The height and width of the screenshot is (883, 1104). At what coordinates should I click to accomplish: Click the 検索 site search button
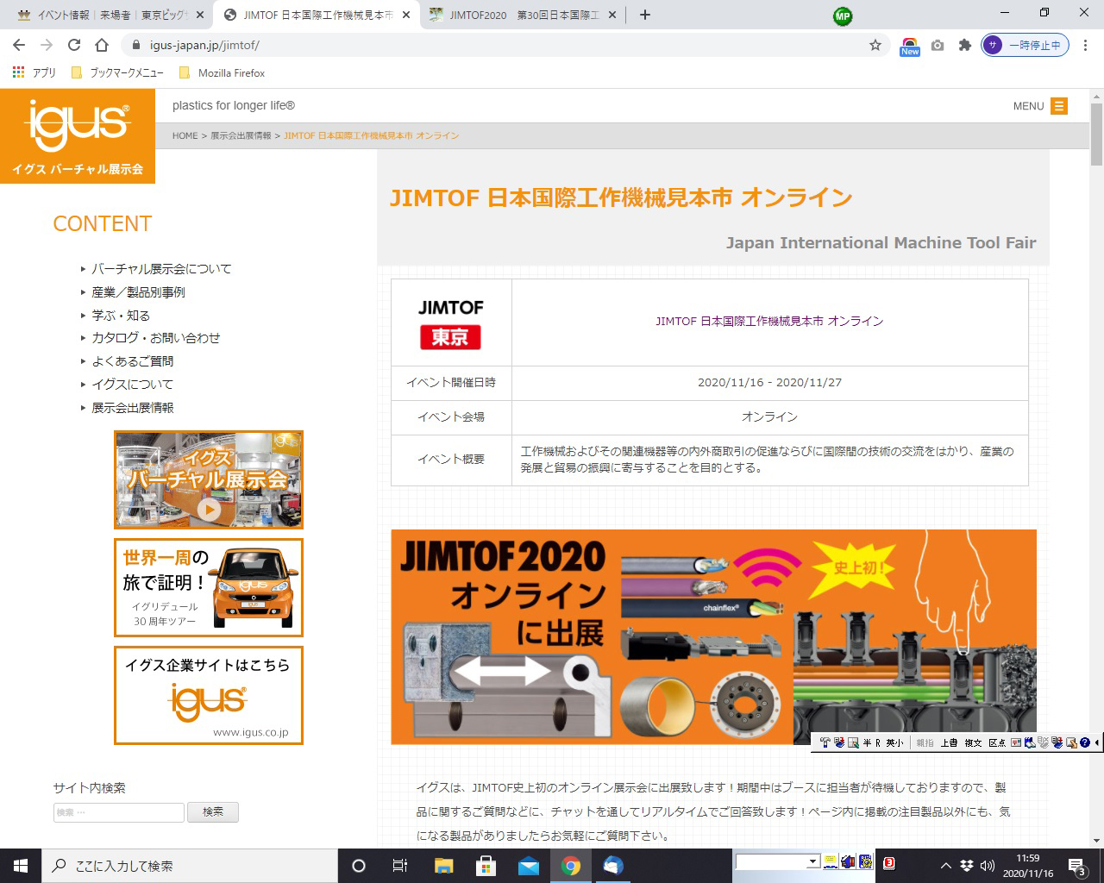click(x=213, y=811)
